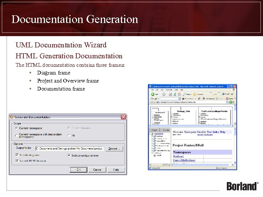Viewport: 263px width, 197px height.
Task: Click the Google toolbar search box
Action: click(x=169, y=98)
